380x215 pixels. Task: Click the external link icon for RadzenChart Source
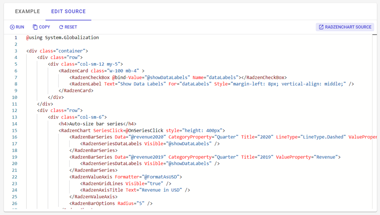click(321, 27)
